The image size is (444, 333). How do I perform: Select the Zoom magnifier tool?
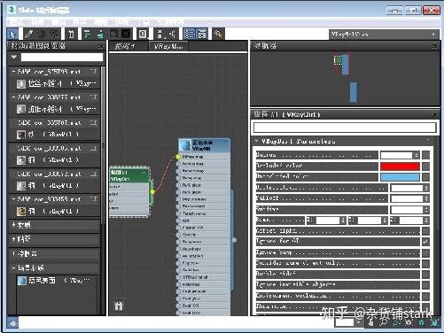pos(384,322)
